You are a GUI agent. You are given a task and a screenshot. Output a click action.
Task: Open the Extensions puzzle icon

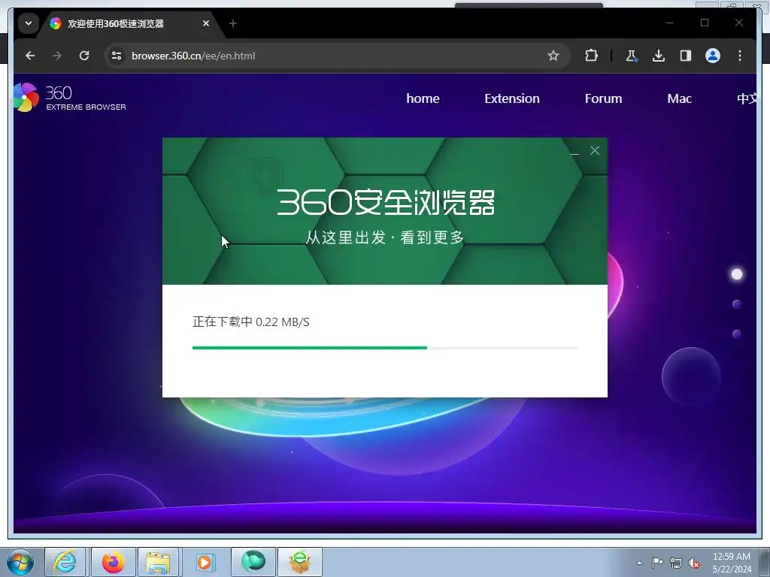[591, 56]
